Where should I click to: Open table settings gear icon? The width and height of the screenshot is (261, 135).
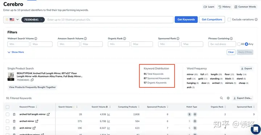click(x=228, y=98)
